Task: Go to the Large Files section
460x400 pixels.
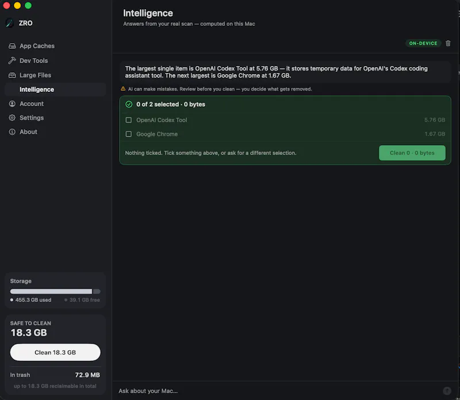Action: click(55, 75)
